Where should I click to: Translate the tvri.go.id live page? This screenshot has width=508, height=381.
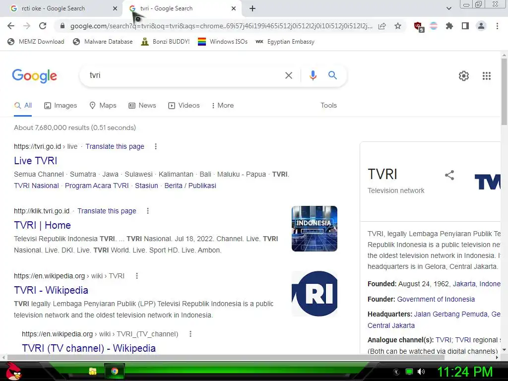[x=115, y=146]
